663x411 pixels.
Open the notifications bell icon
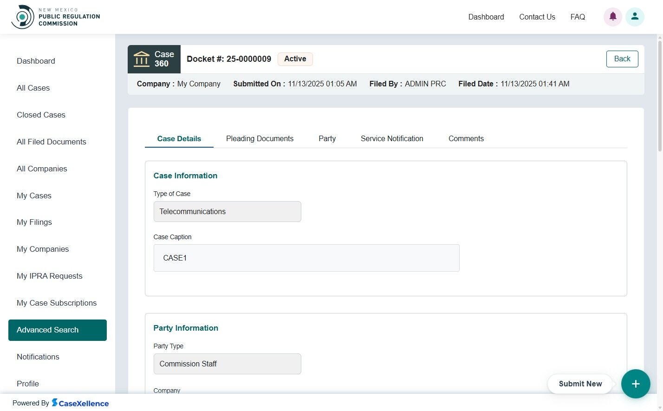pyautogui.click(x=613, y=17)
